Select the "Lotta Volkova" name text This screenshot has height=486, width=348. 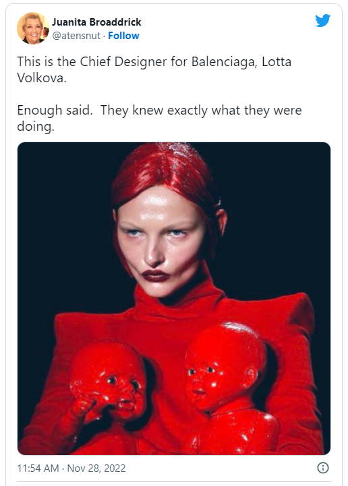(277, 62)
